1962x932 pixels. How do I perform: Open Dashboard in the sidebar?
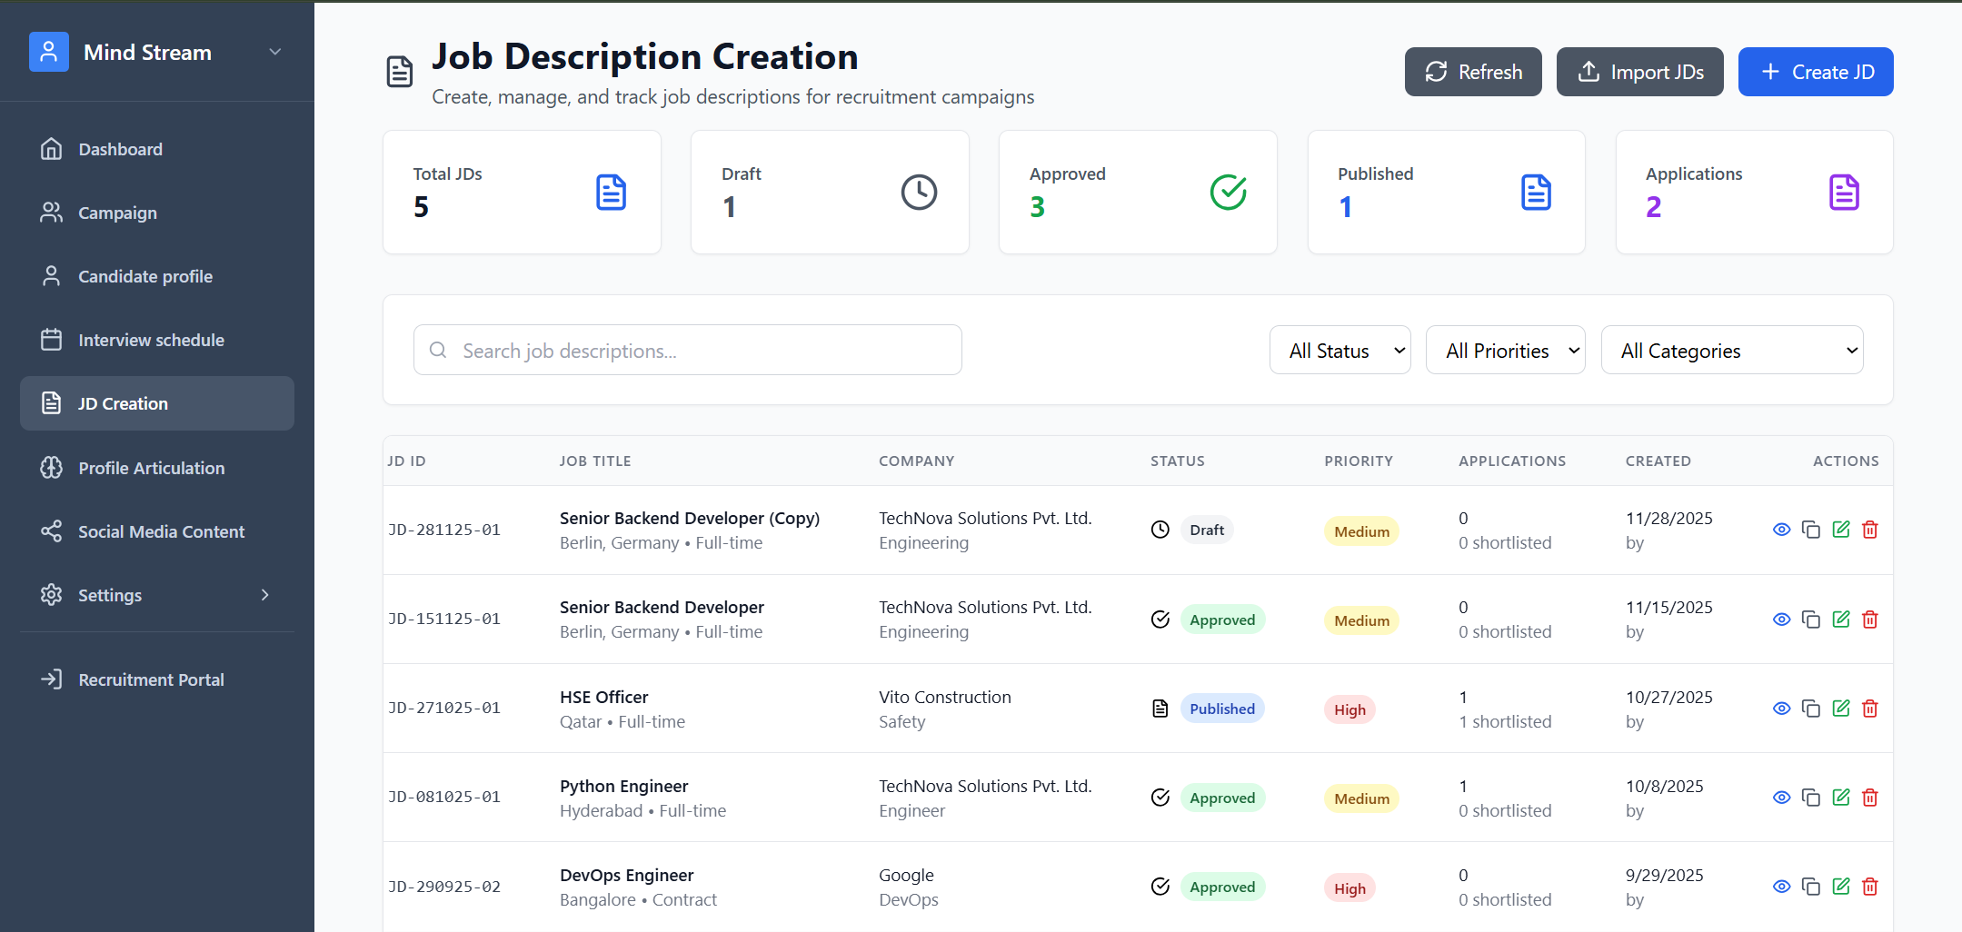157,149
